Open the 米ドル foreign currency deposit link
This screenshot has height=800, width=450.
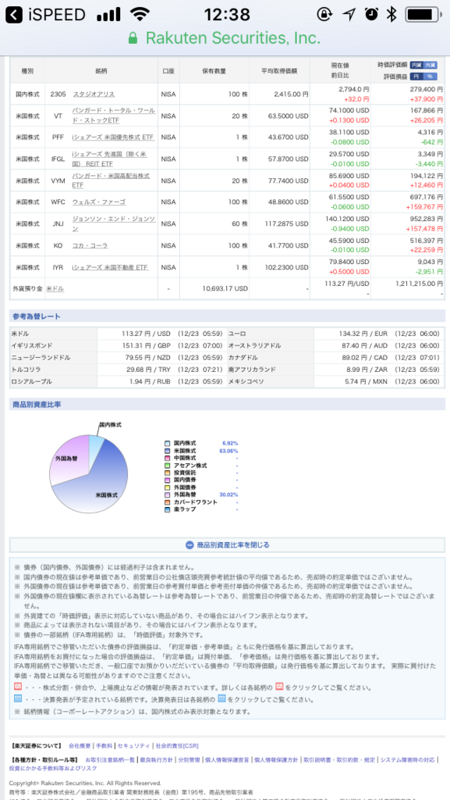pos(55,289)
